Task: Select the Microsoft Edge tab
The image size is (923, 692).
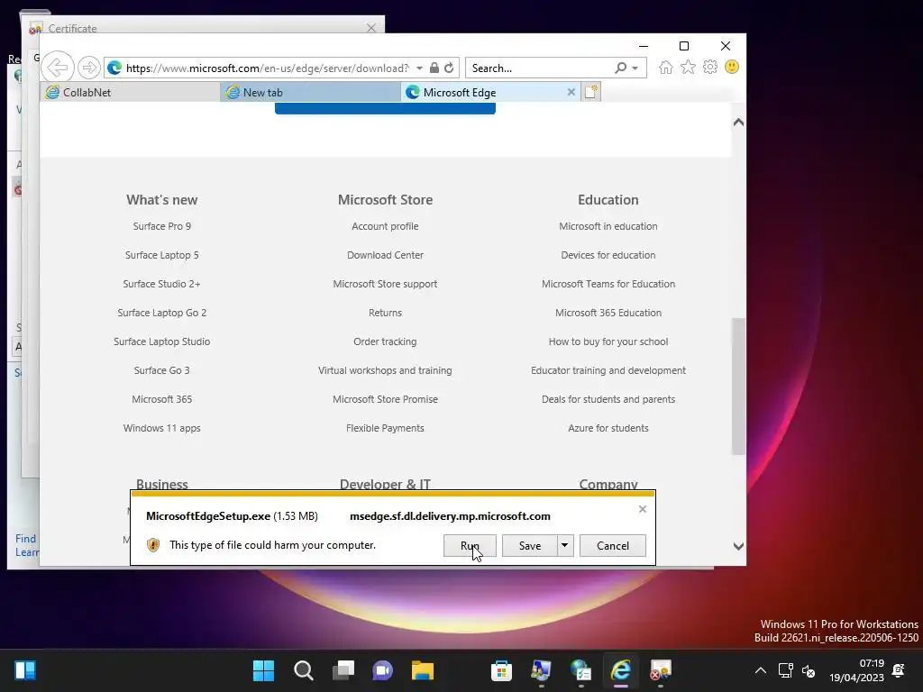Action: point(489,93)
